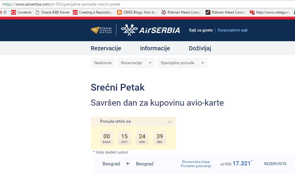Open the Rezervacije main menu
This screenshot has height=173, width=295.
tap(106, 49)
